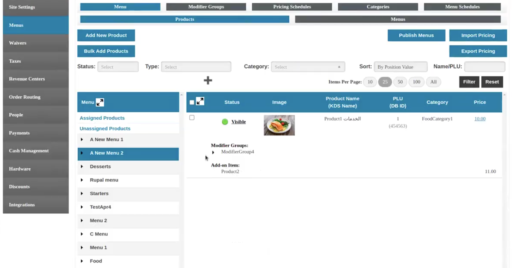Open Integrations in the sidebar
512x268 pixels.
point(36,205)
